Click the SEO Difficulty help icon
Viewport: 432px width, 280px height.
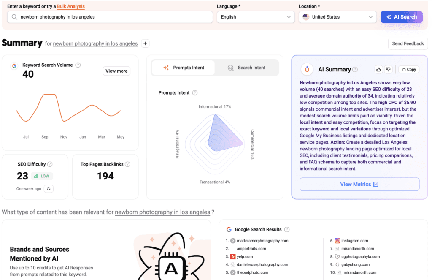click(x=50, y=164)
